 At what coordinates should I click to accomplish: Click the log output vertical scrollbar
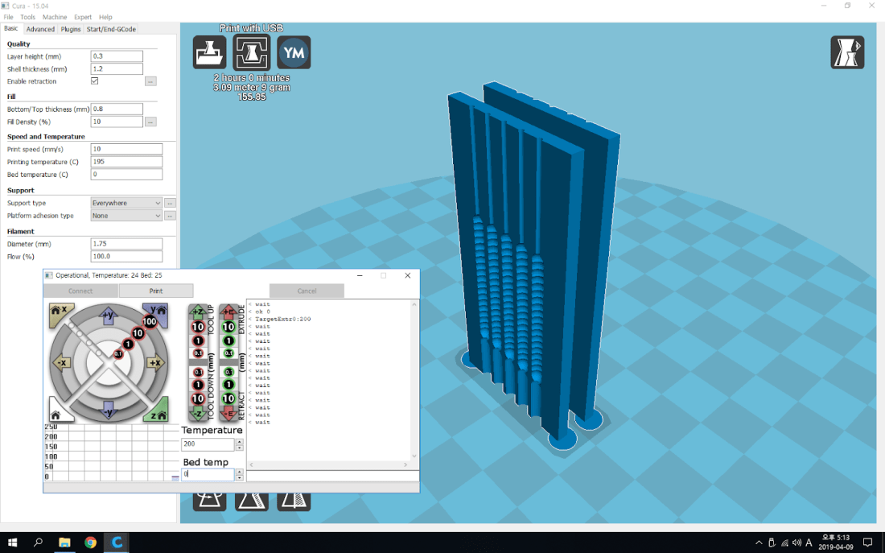(x=415, y=378)
